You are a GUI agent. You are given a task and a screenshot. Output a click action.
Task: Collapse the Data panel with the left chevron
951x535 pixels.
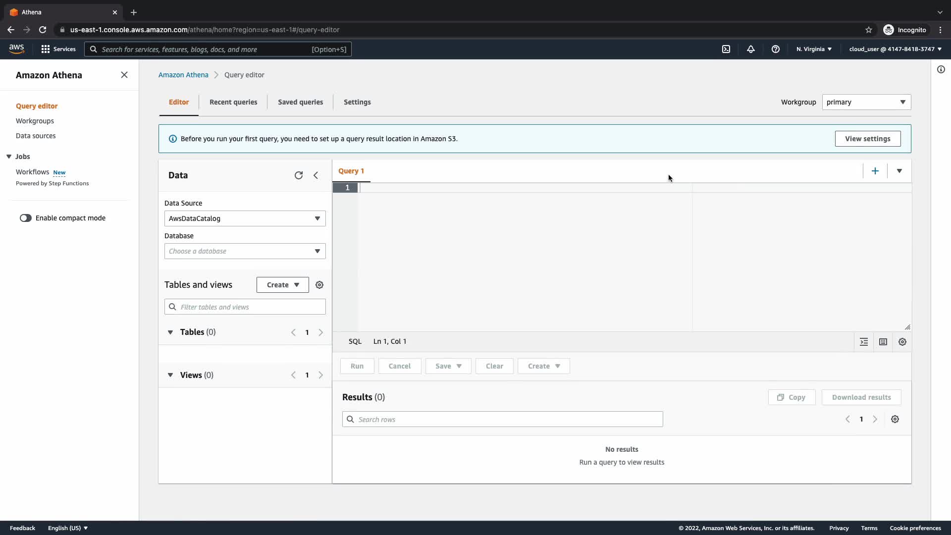[316, 175]
